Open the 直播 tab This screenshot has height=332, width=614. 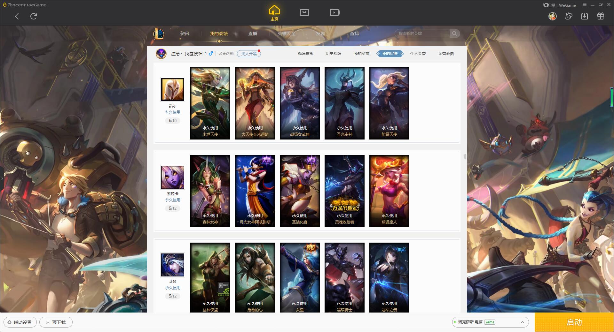[x=253, y=34]
